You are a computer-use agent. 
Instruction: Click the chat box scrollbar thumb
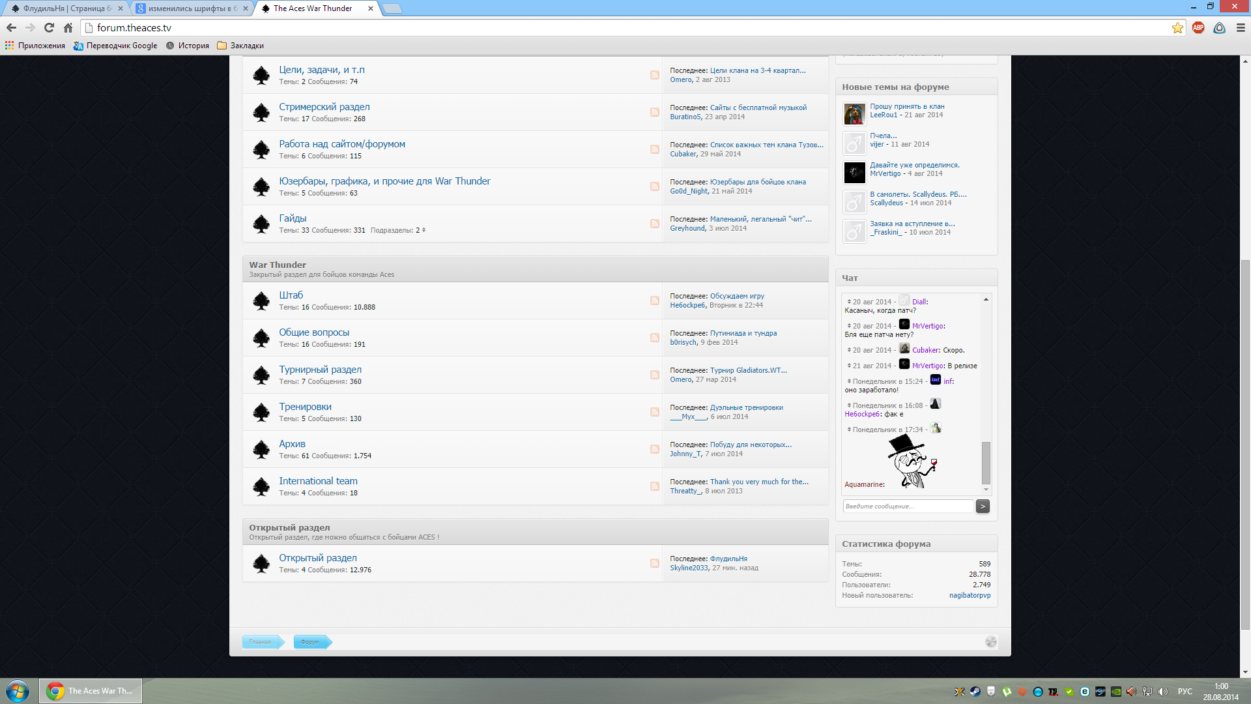tap(986, 463)
